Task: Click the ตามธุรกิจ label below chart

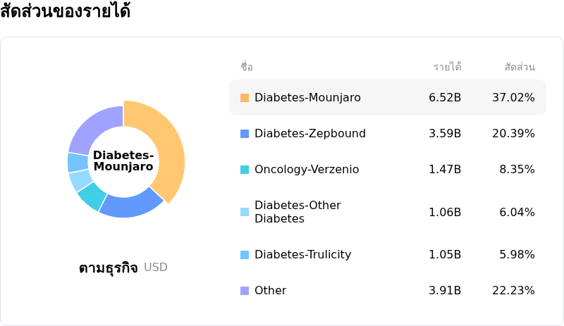Action: [x=108, y=268]
